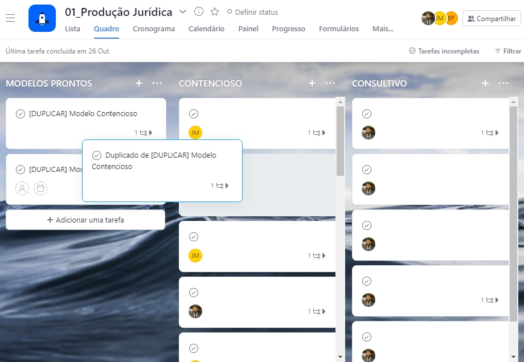Set due date on second Modelos Prontos card
The height and width of the screenshot is (362, 524).
point(40,188)
